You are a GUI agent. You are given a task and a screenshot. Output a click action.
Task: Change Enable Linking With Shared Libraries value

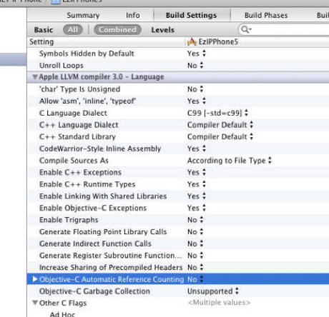197,196
